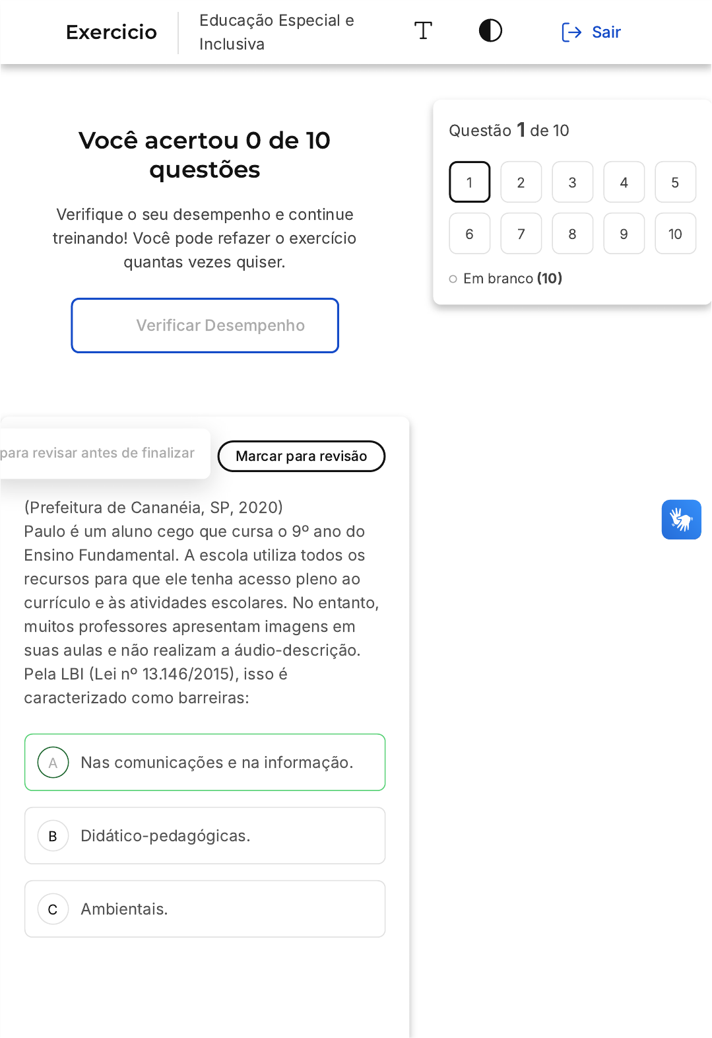Click the Sair logout arrow icon
Image resolution: width=712 pixels, height=1038 pixels.
(571, 32)
